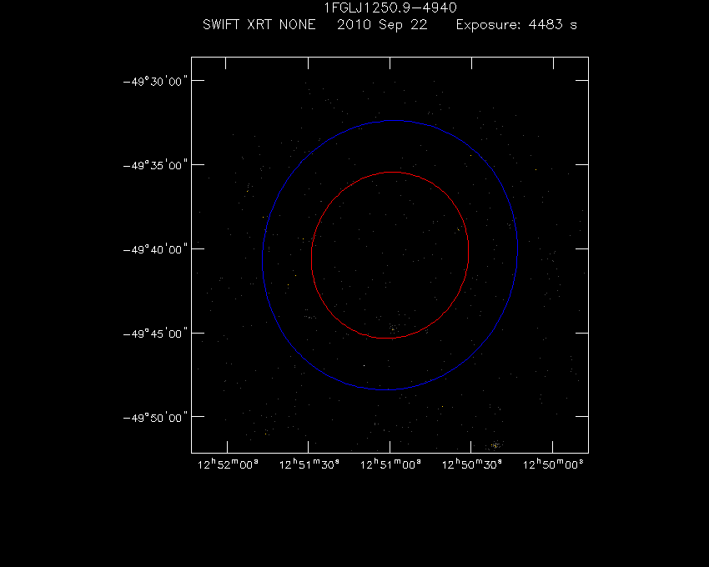Click declination label -49°40'00"

coord(155,249)
